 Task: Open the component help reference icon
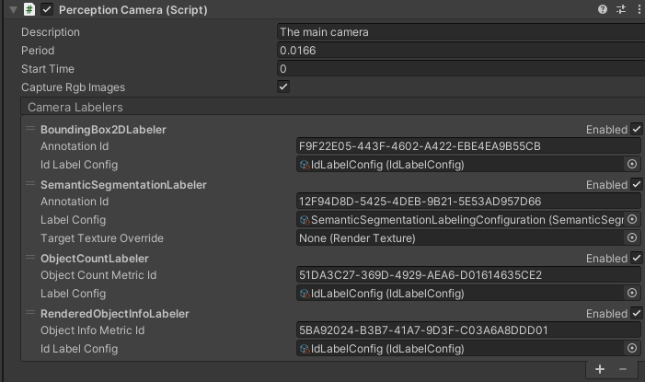(603, 9)
